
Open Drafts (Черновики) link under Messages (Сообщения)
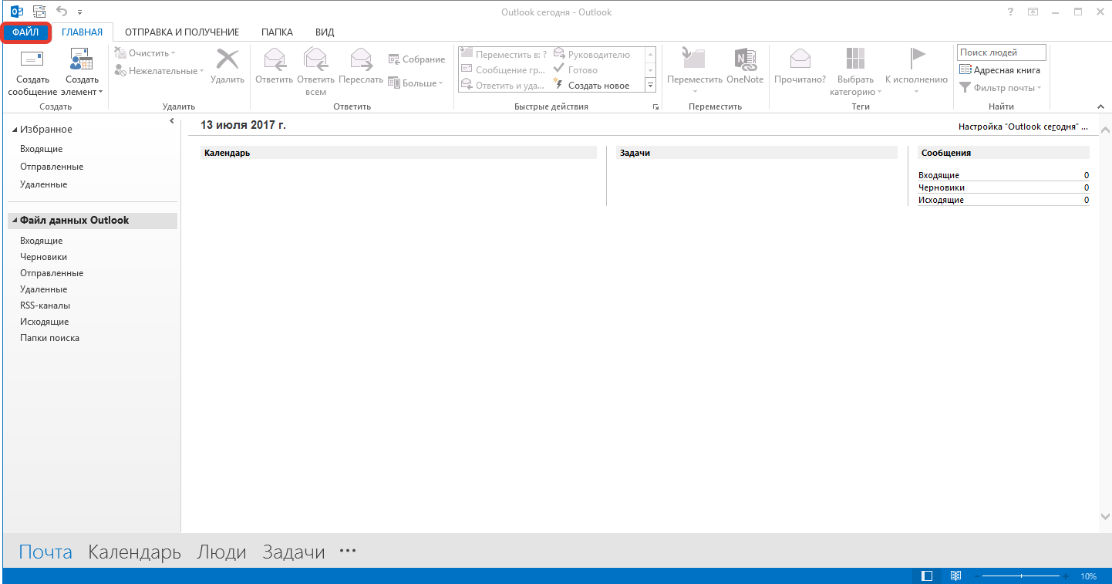(941, 187)
